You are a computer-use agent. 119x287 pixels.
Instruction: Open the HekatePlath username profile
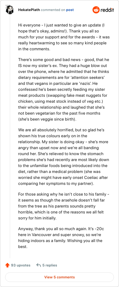coord(29,10)
